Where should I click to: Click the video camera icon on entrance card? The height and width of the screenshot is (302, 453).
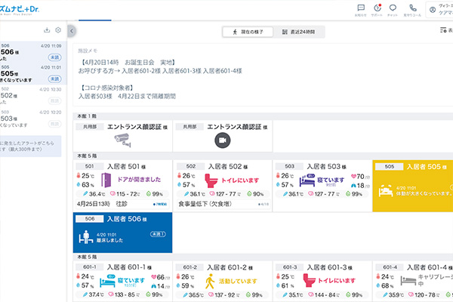pyautogui.click(x=222, y=140)
